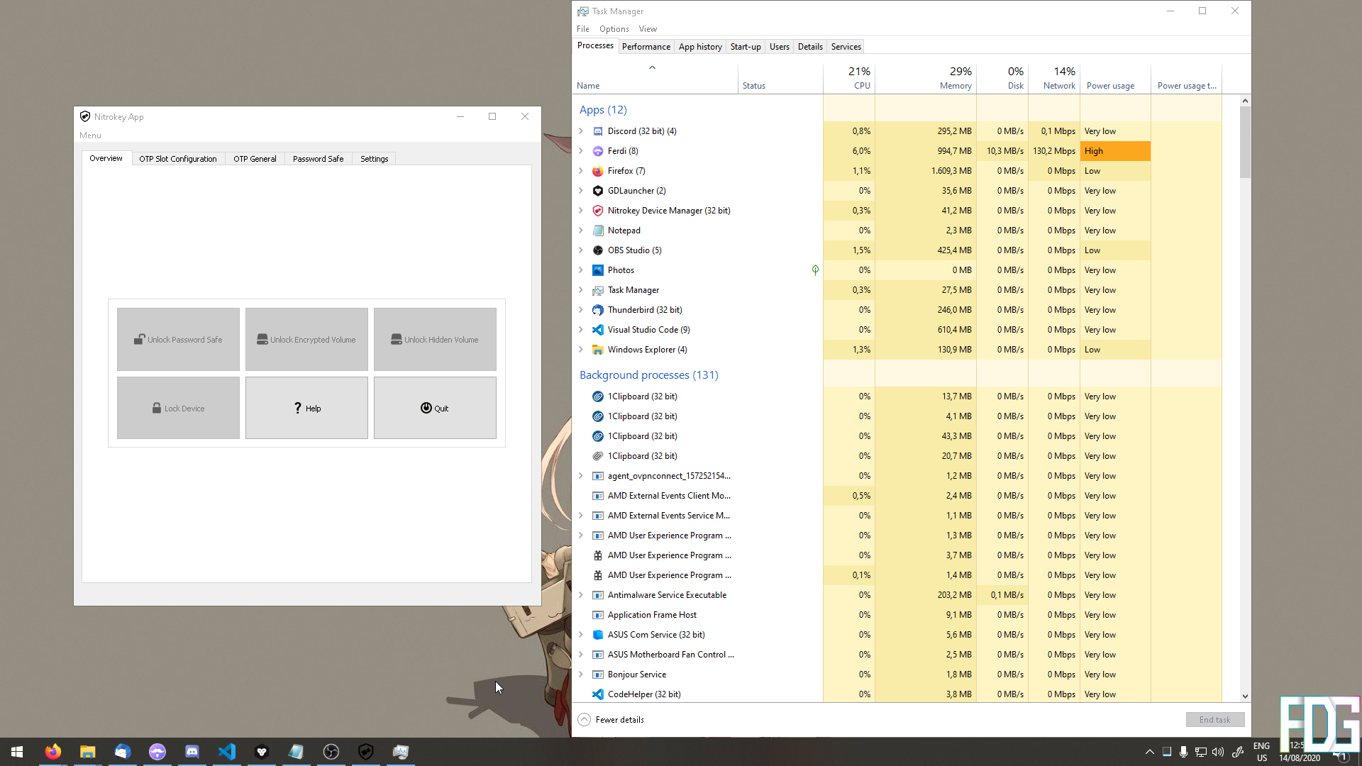1362x766 pixels.
Task: Switch to the App history tab
Action: coord(700,47)
